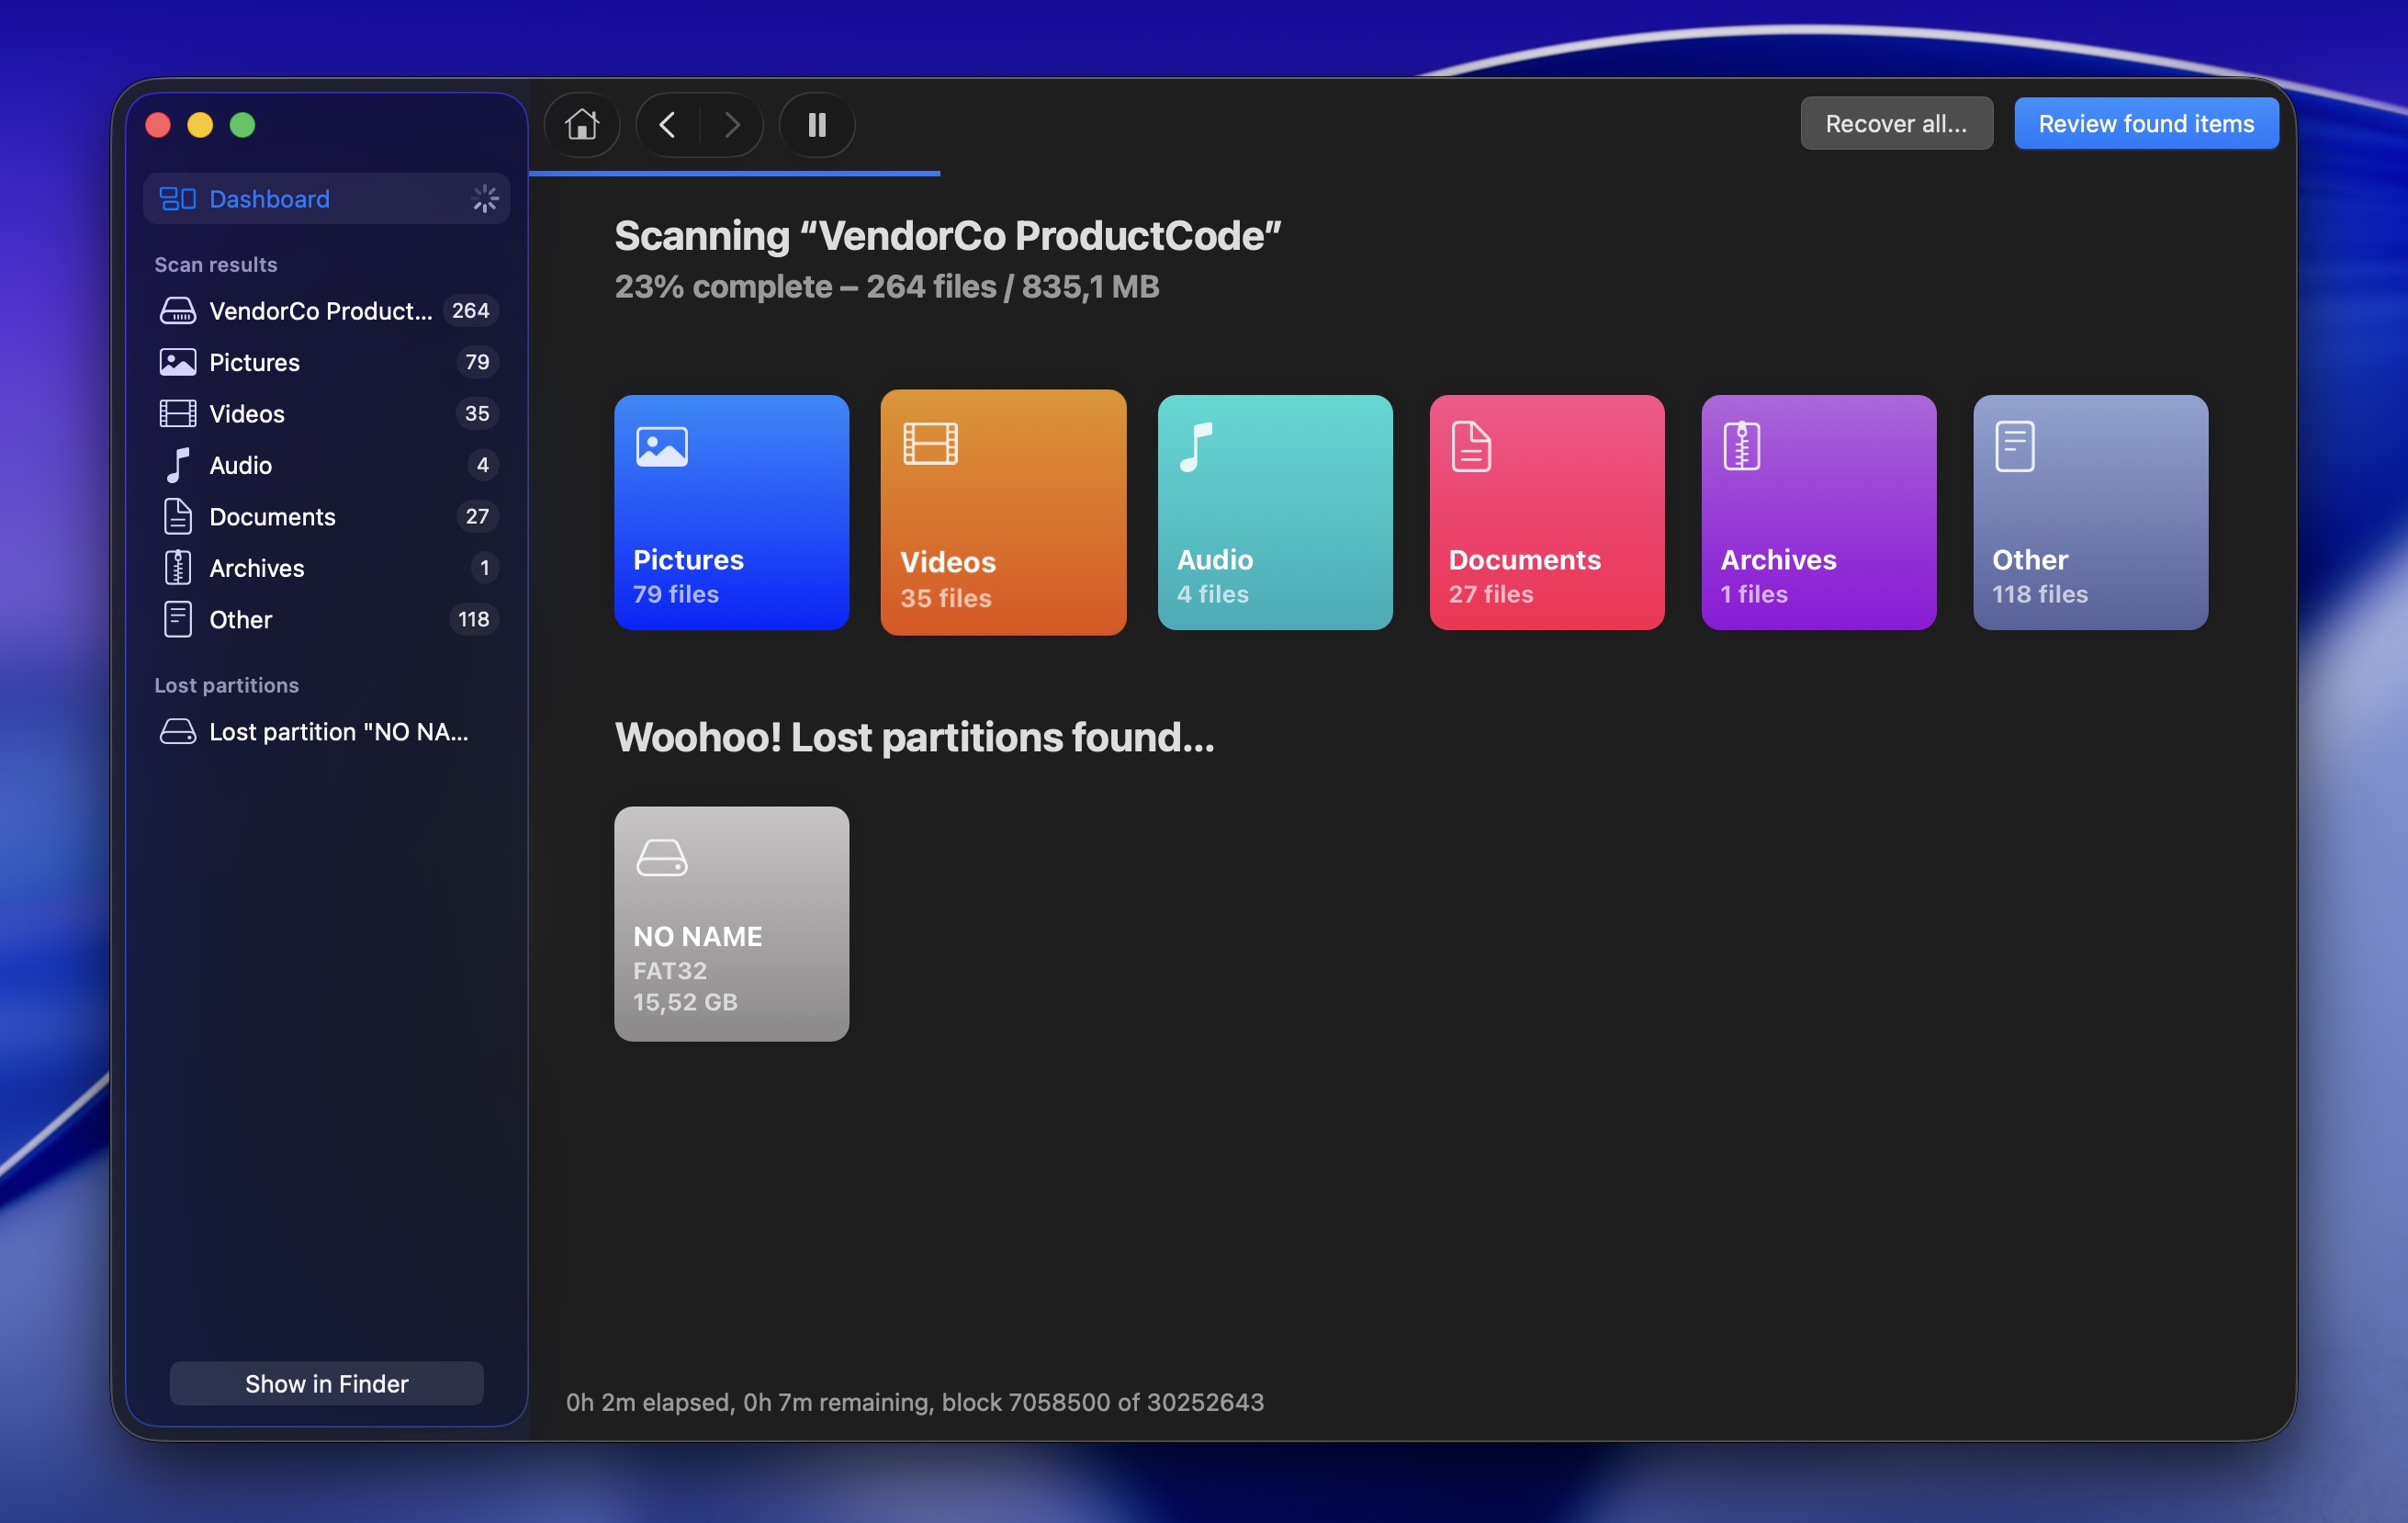Click the file icon on Other card
Screen dimensions: 2408x1523
(x=2015, y=446)
